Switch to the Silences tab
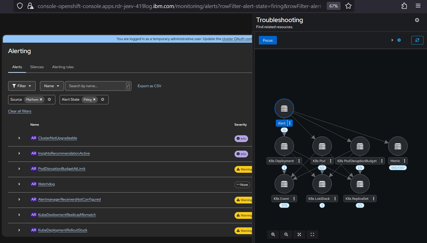The image size is (427, 243). tap(37, 67)
